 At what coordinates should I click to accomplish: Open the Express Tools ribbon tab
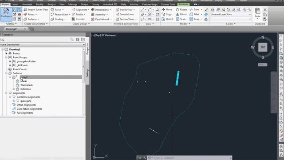(168, 4)
